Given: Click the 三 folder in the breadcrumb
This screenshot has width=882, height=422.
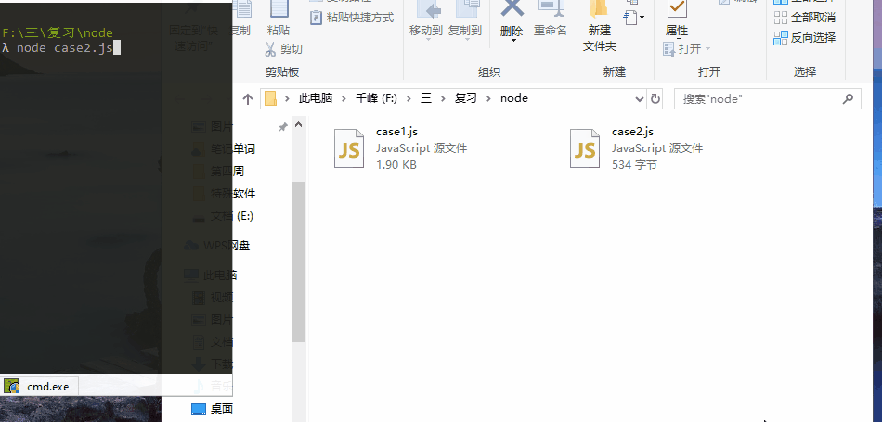Looking at the screenshot, I should [x=426, y=98].
